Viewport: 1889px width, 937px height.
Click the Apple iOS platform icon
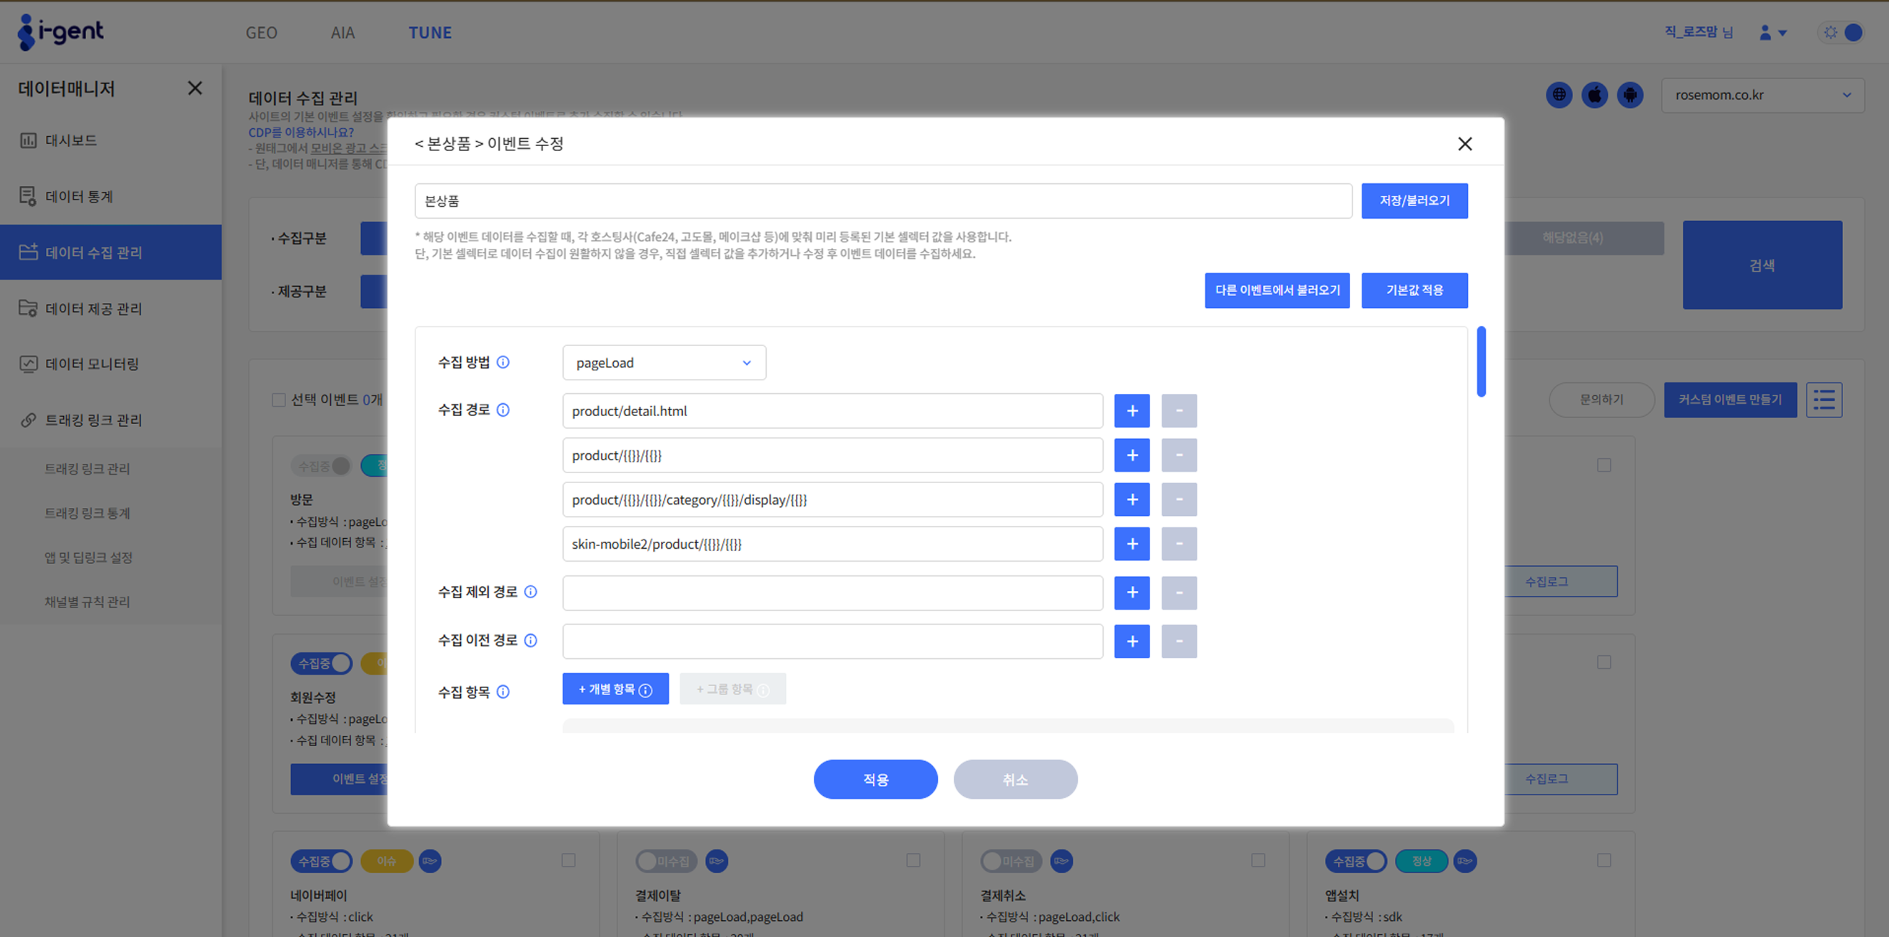(1594, 95)
